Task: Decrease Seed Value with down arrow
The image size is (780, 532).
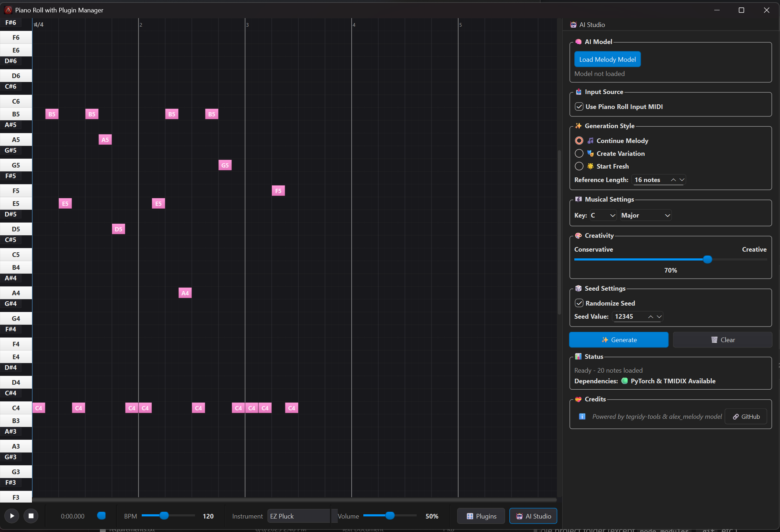Action: (x=659, y=317)
